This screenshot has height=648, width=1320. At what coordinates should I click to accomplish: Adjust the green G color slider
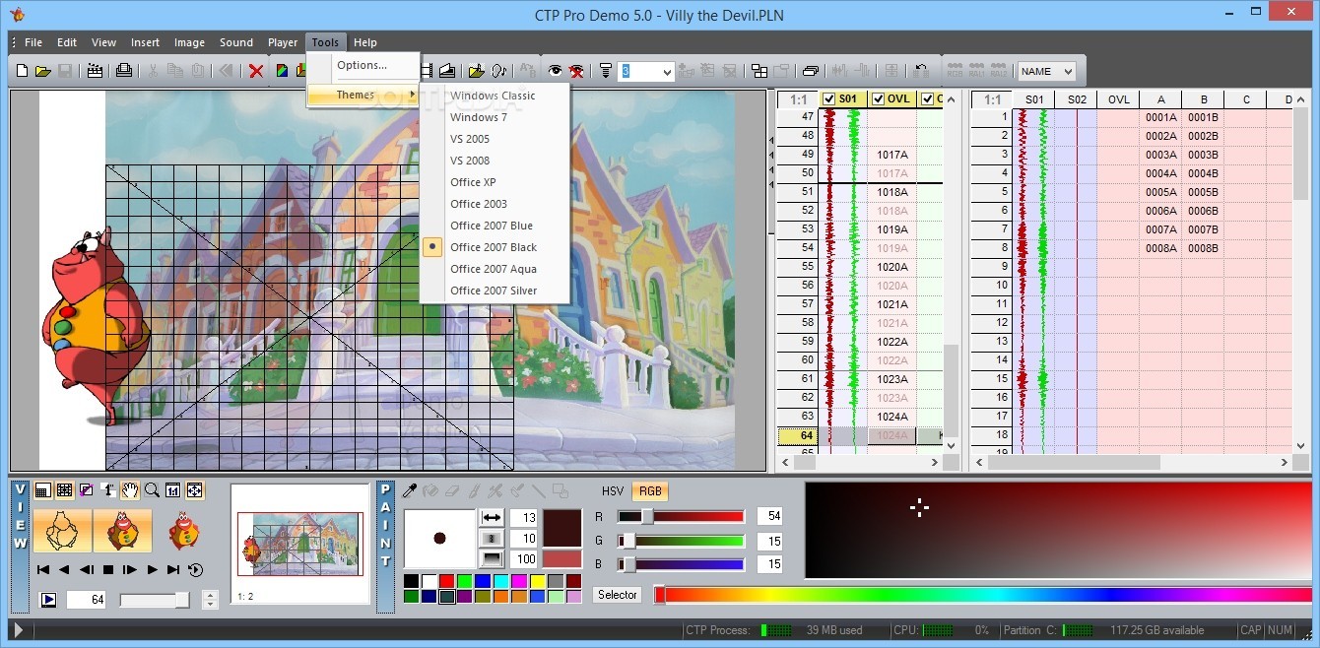(x=681, y=541)
